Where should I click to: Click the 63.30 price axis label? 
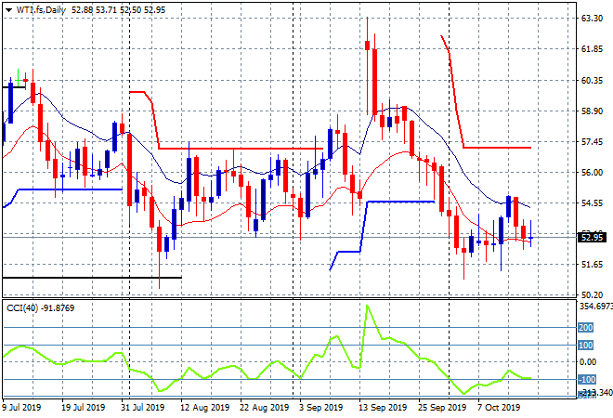pyautogui.click(x=592, y=19)
